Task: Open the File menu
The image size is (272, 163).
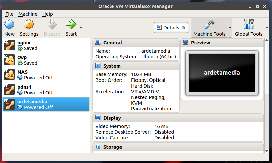Action: 9,14
